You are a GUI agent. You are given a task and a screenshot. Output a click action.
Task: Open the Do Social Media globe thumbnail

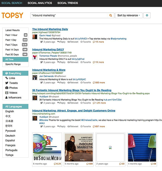coord(47,147)
